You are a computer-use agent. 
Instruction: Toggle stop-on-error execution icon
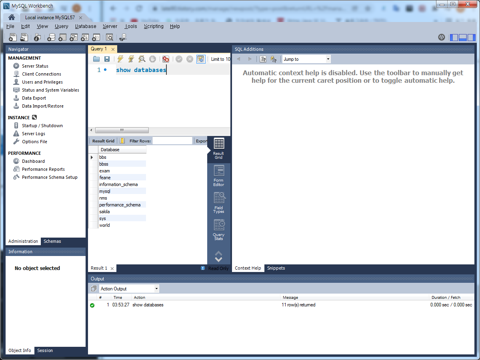pyautogui.click(x=166, y=59)
